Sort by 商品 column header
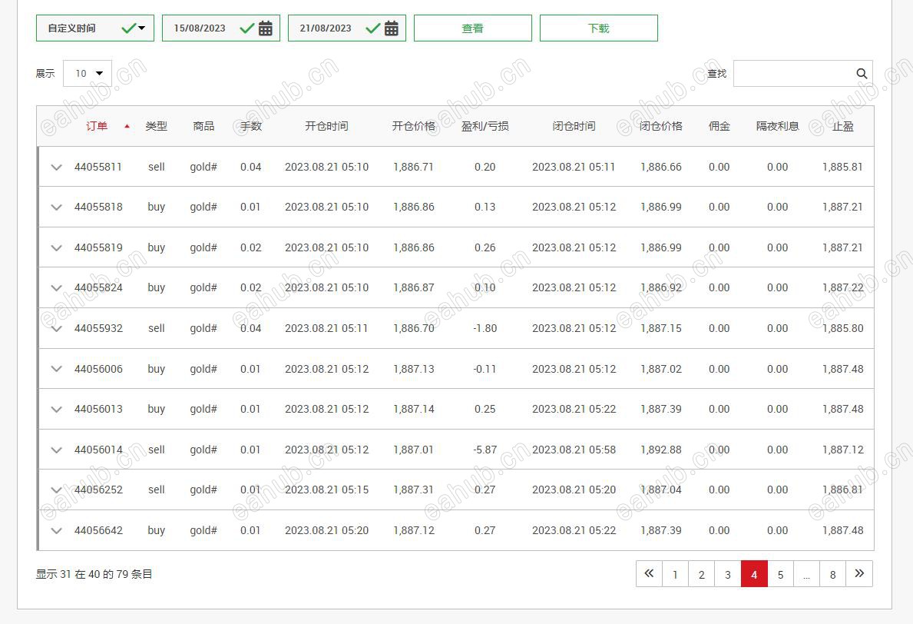 click(x=203, y=126)
